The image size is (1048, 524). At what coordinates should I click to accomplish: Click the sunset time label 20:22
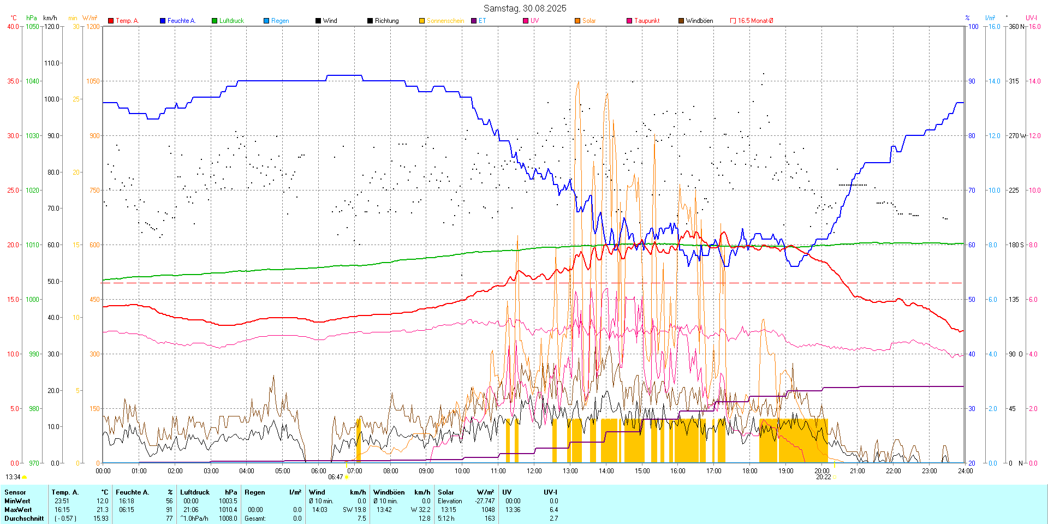point(823,477)
